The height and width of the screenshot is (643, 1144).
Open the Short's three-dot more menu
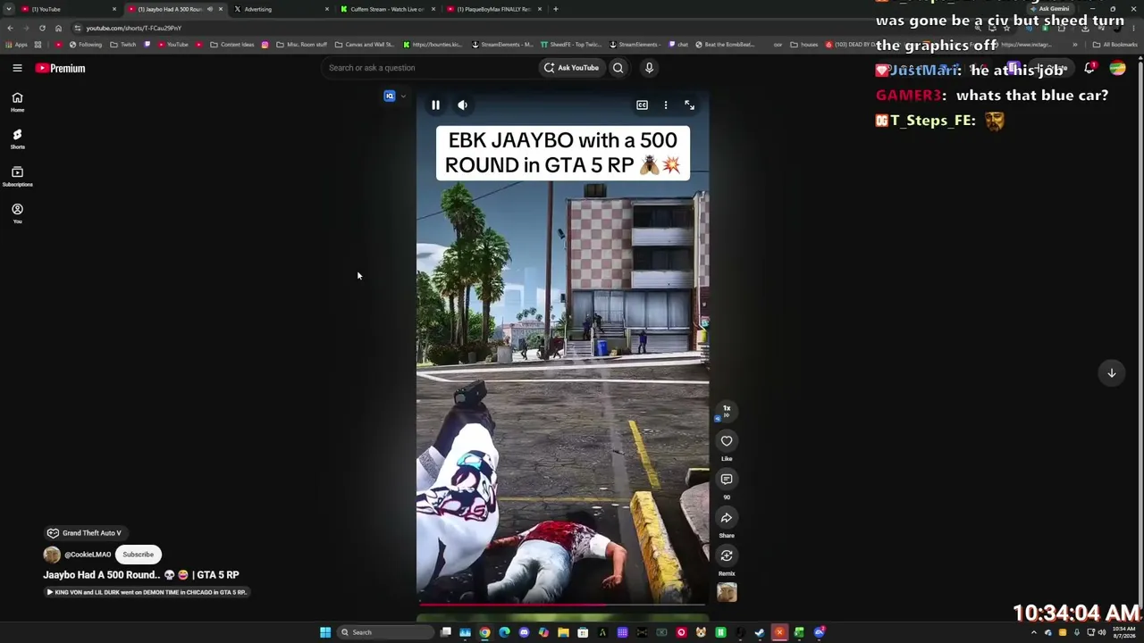coord(666,105)
